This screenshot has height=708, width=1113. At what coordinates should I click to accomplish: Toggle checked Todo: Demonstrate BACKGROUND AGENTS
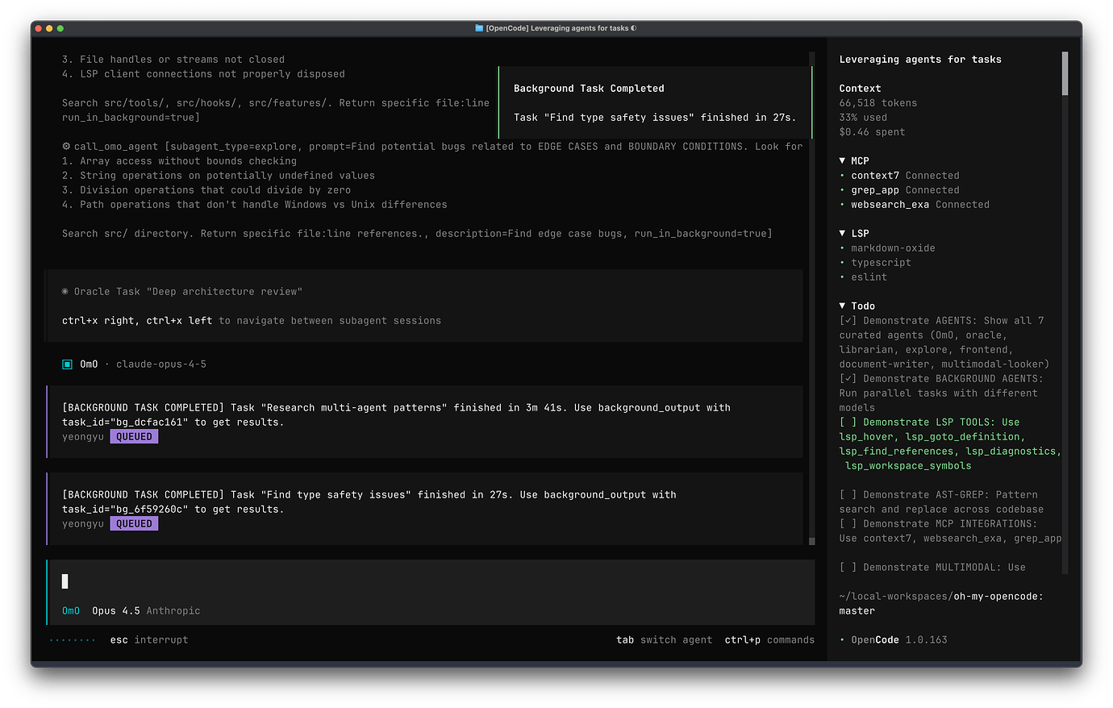[x=848, y=379]
